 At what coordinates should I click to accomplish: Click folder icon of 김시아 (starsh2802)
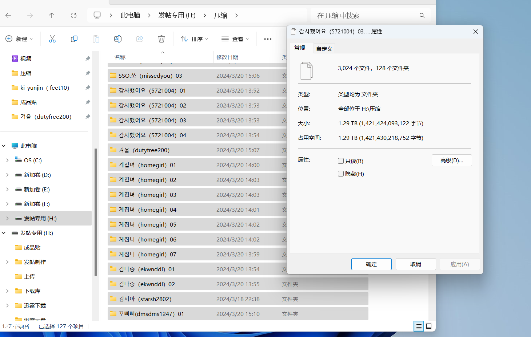coord(113,299)
